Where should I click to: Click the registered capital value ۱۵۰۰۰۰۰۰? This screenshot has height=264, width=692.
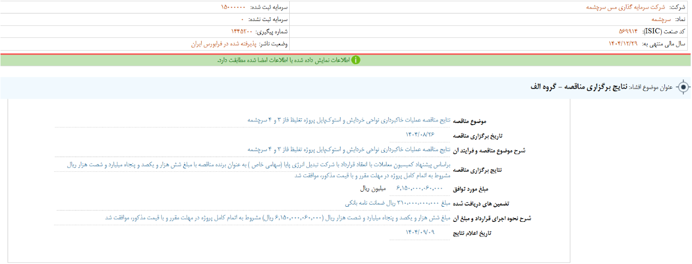click(236, 7)
